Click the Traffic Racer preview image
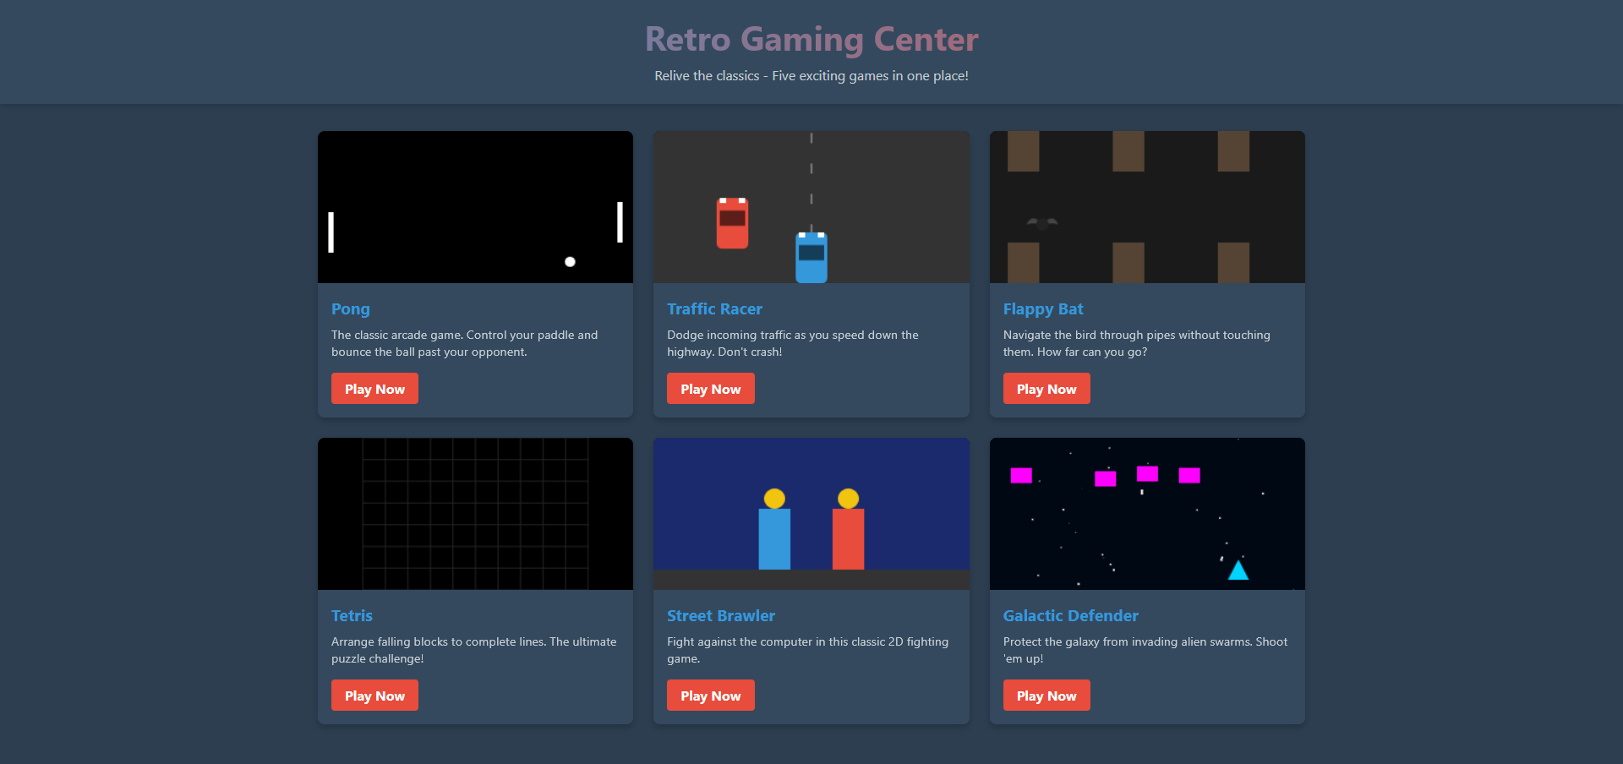The width and height of the screenshot is (1623, 764). click(x=811, y=206)
